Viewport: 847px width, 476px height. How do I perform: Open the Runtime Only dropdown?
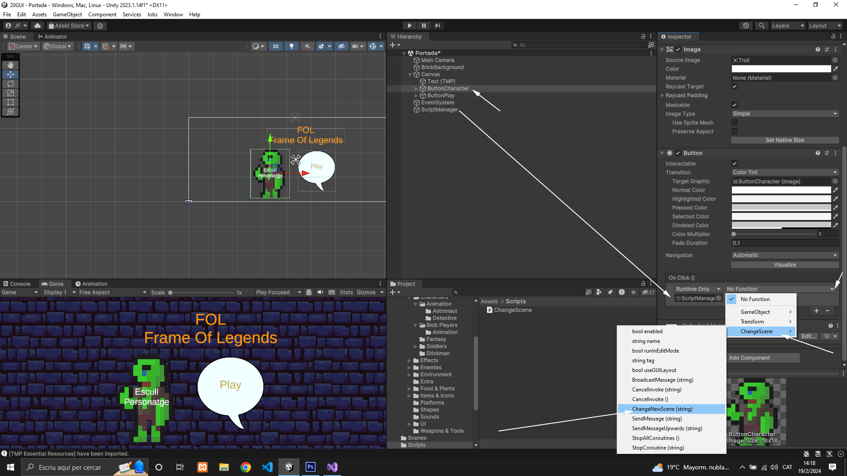[698, 289]
